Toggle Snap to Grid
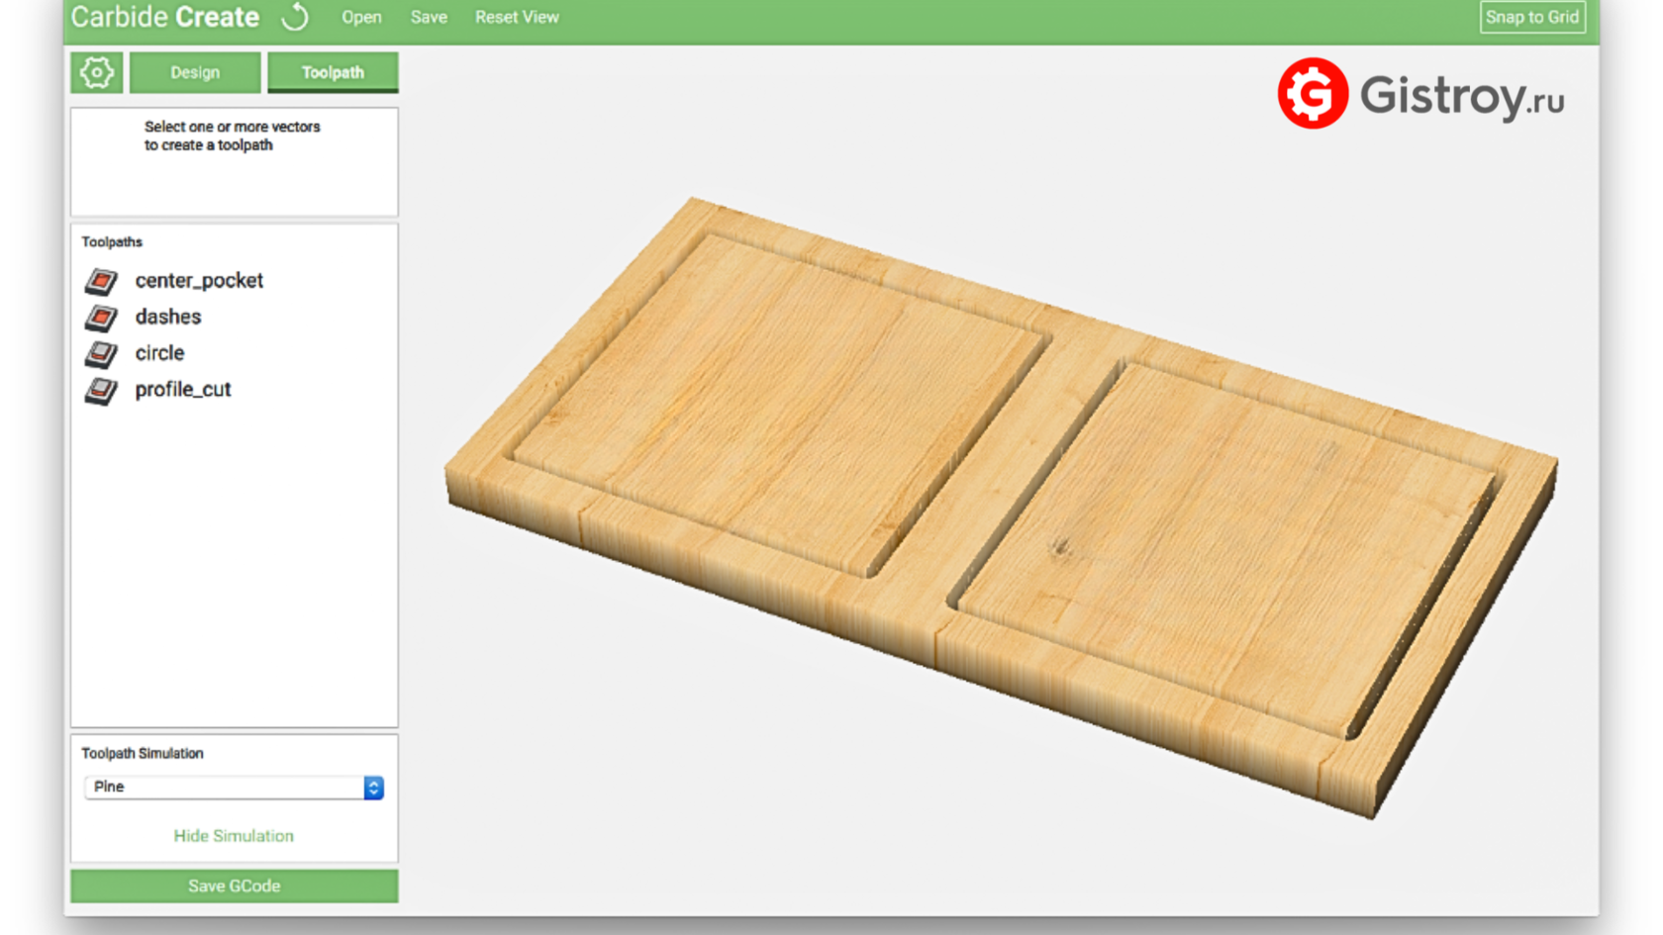This screenshot has width=1663, height=935. (x=1532, y=17)
